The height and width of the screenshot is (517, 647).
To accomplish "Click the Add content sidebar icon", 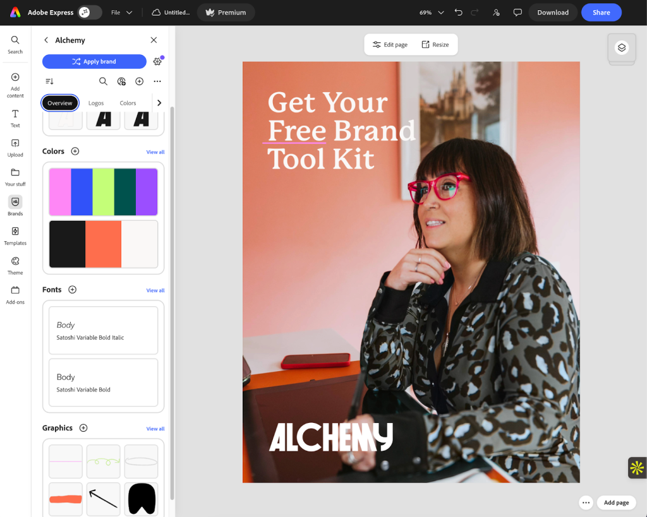I will pos(15,85).
